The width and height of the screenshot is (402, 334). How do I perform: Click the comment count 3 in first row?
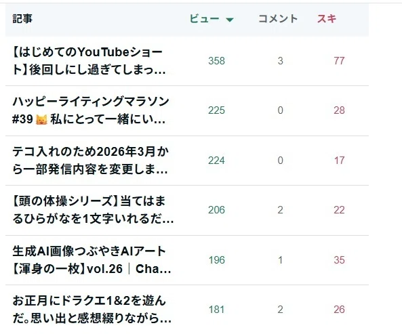point(280,61)
